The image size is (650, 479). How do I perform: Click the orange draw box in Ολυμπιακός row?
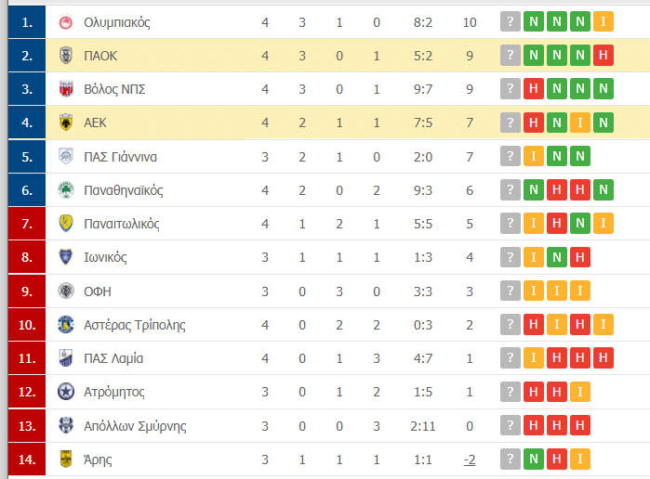coord(604,22)
